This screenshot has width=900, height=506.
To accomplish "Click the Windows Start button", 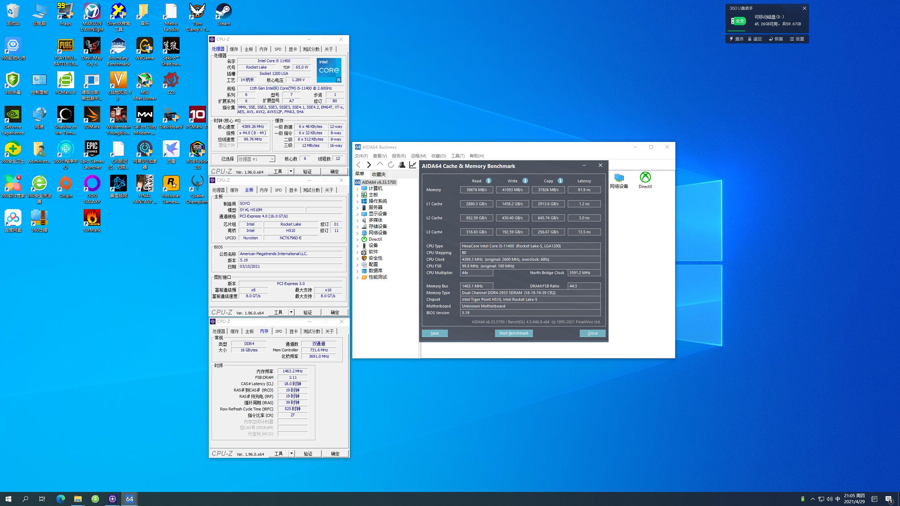I will click(8, 499).
